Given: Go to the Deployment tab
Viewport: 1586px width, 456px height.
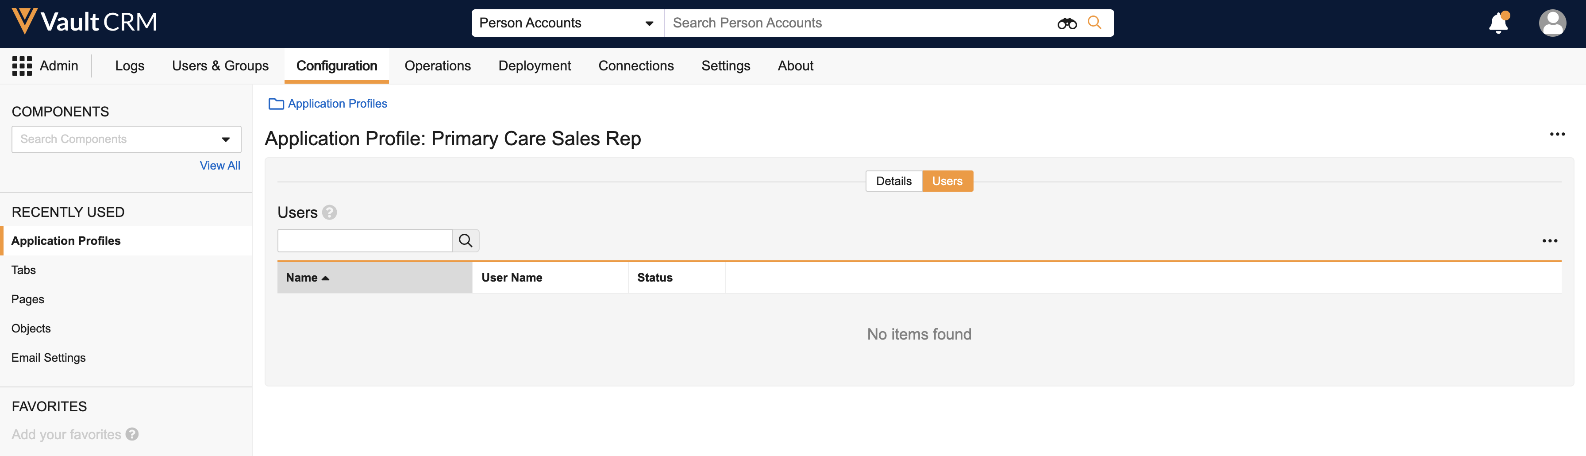Looking at the screenshot, I should (535, 66).
